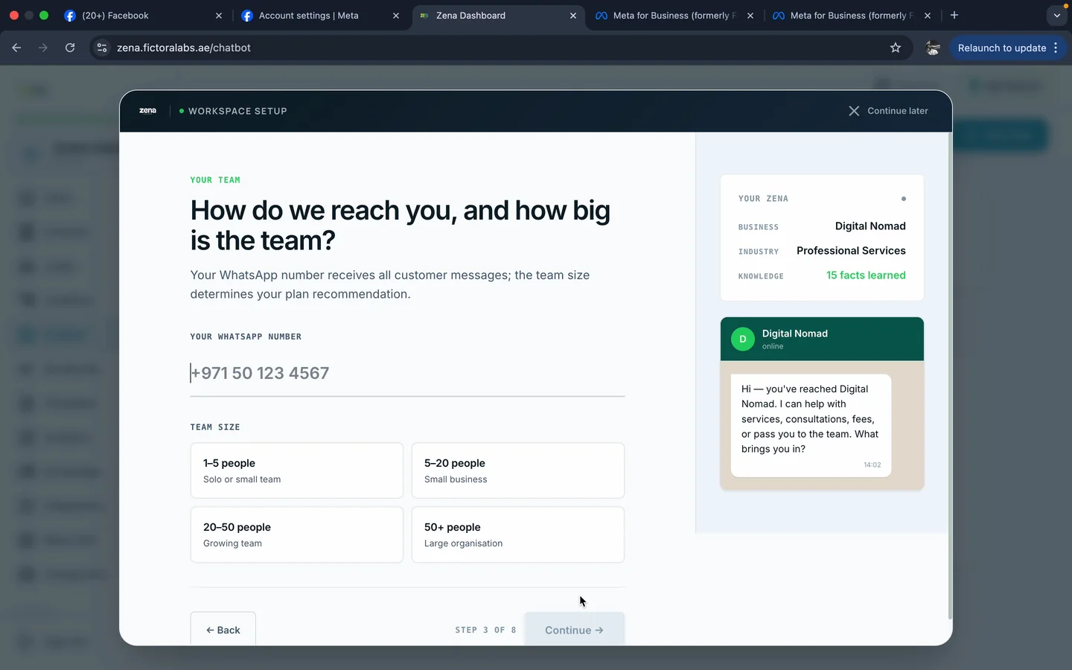Go back with the Back button

223,629
